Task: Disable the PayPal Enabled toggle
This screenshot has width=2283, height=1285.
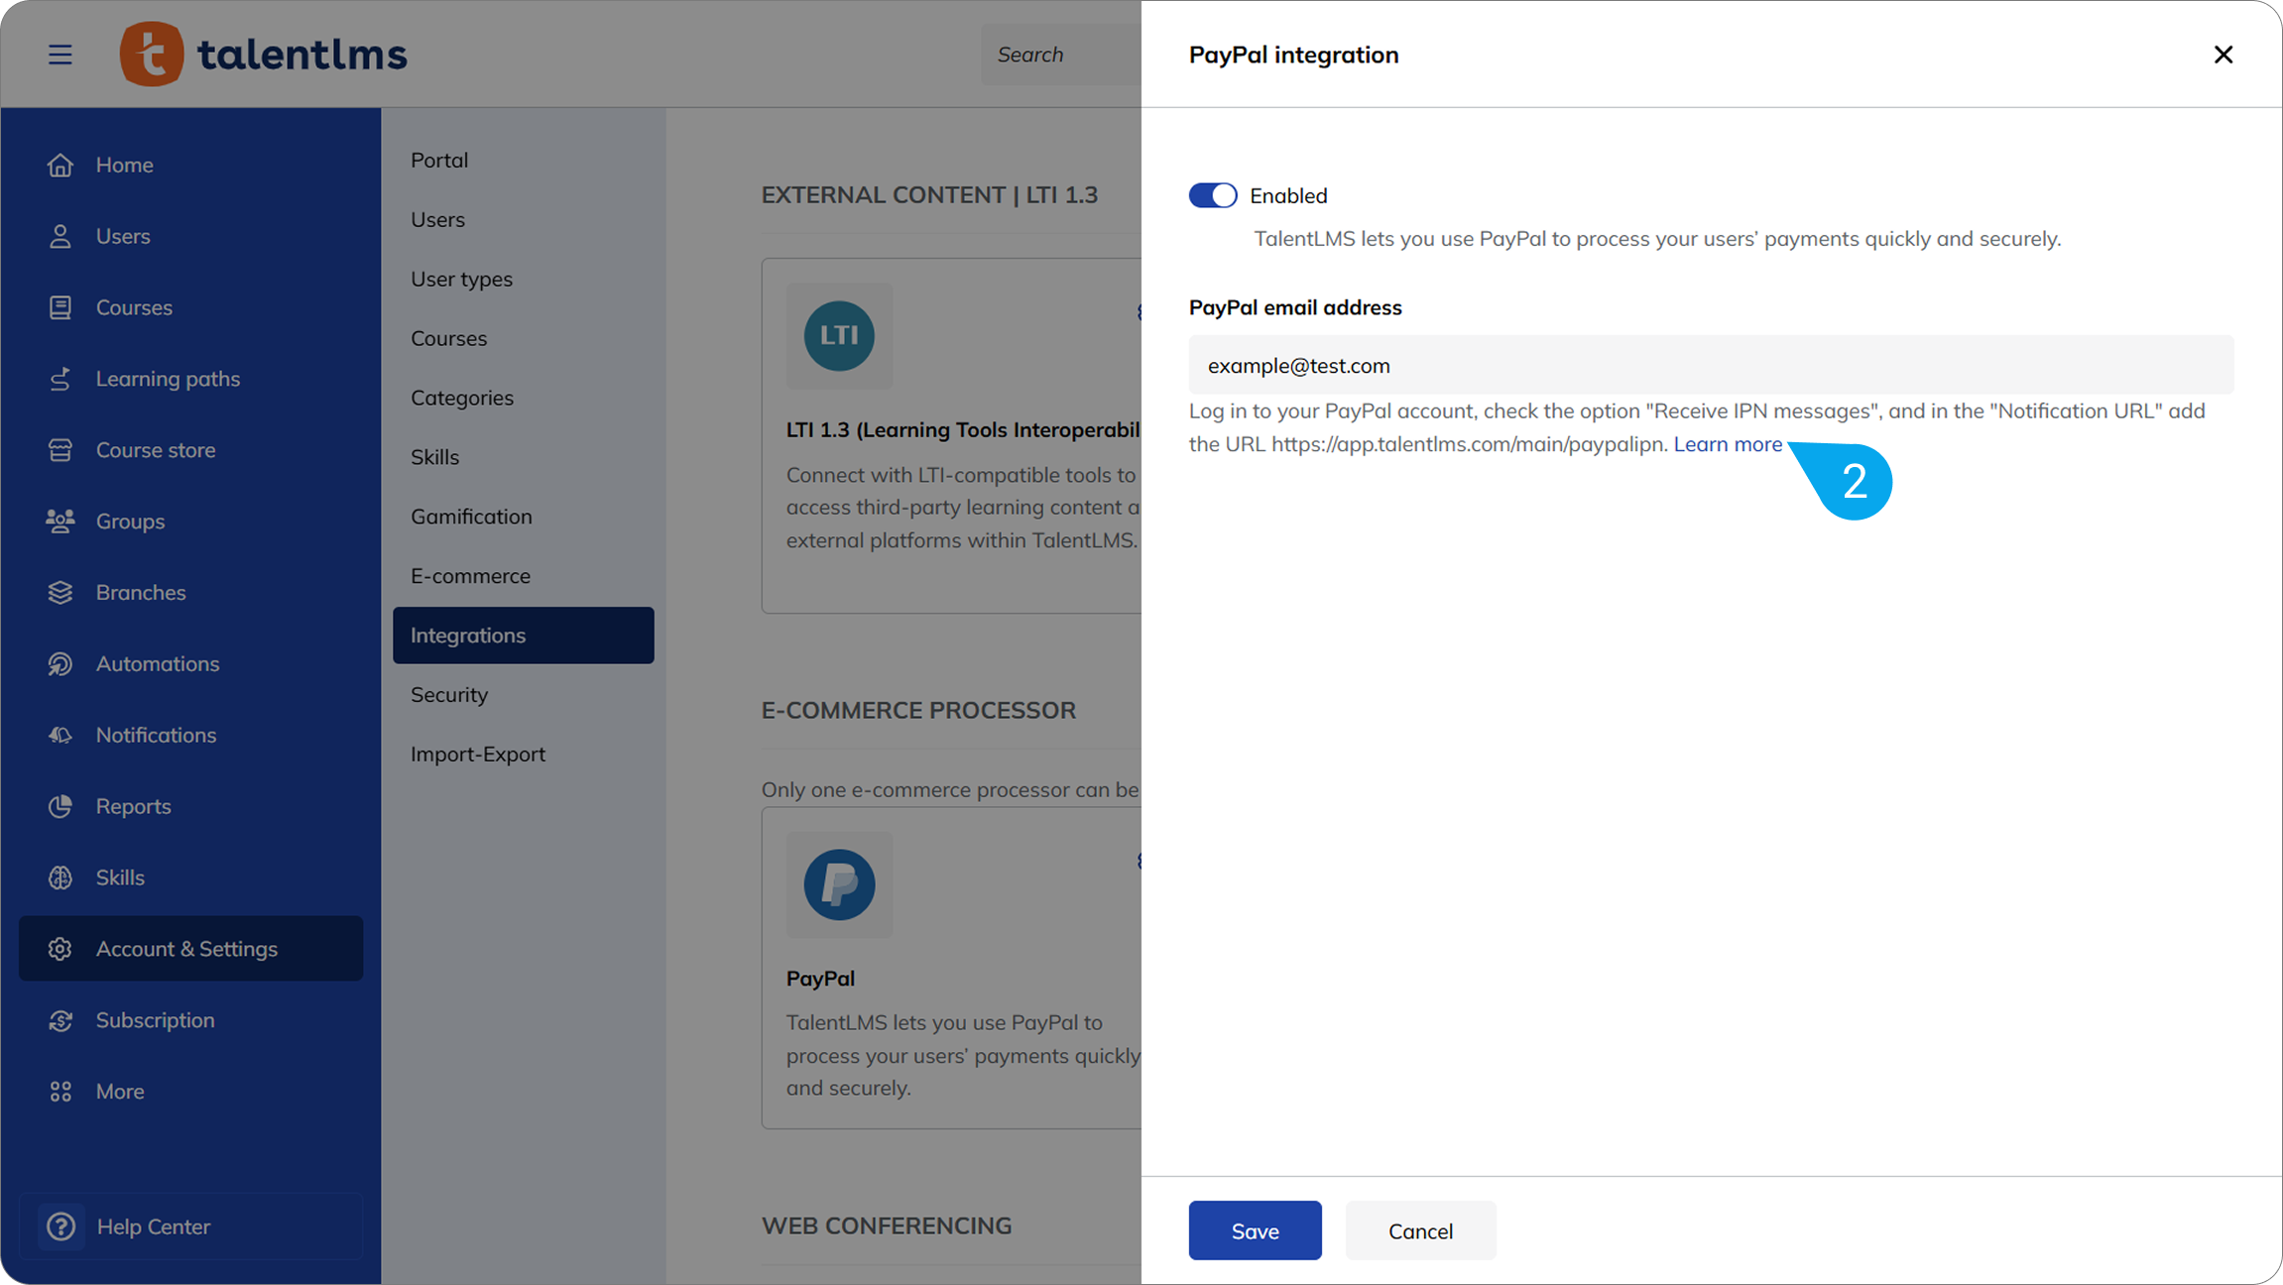Action: click(1213, 195)
